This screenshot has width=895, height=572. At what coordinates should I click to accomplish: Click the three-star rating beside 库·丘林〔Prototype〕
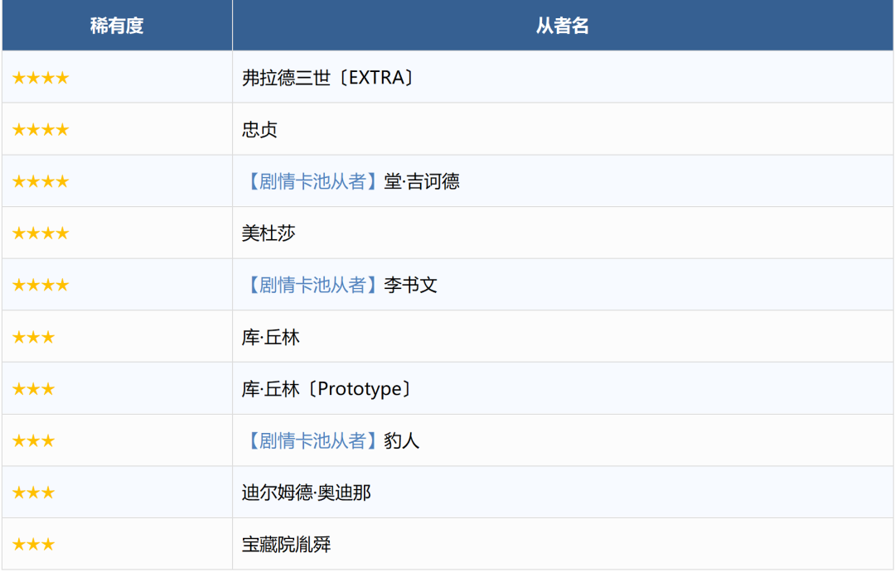[34, 390]
